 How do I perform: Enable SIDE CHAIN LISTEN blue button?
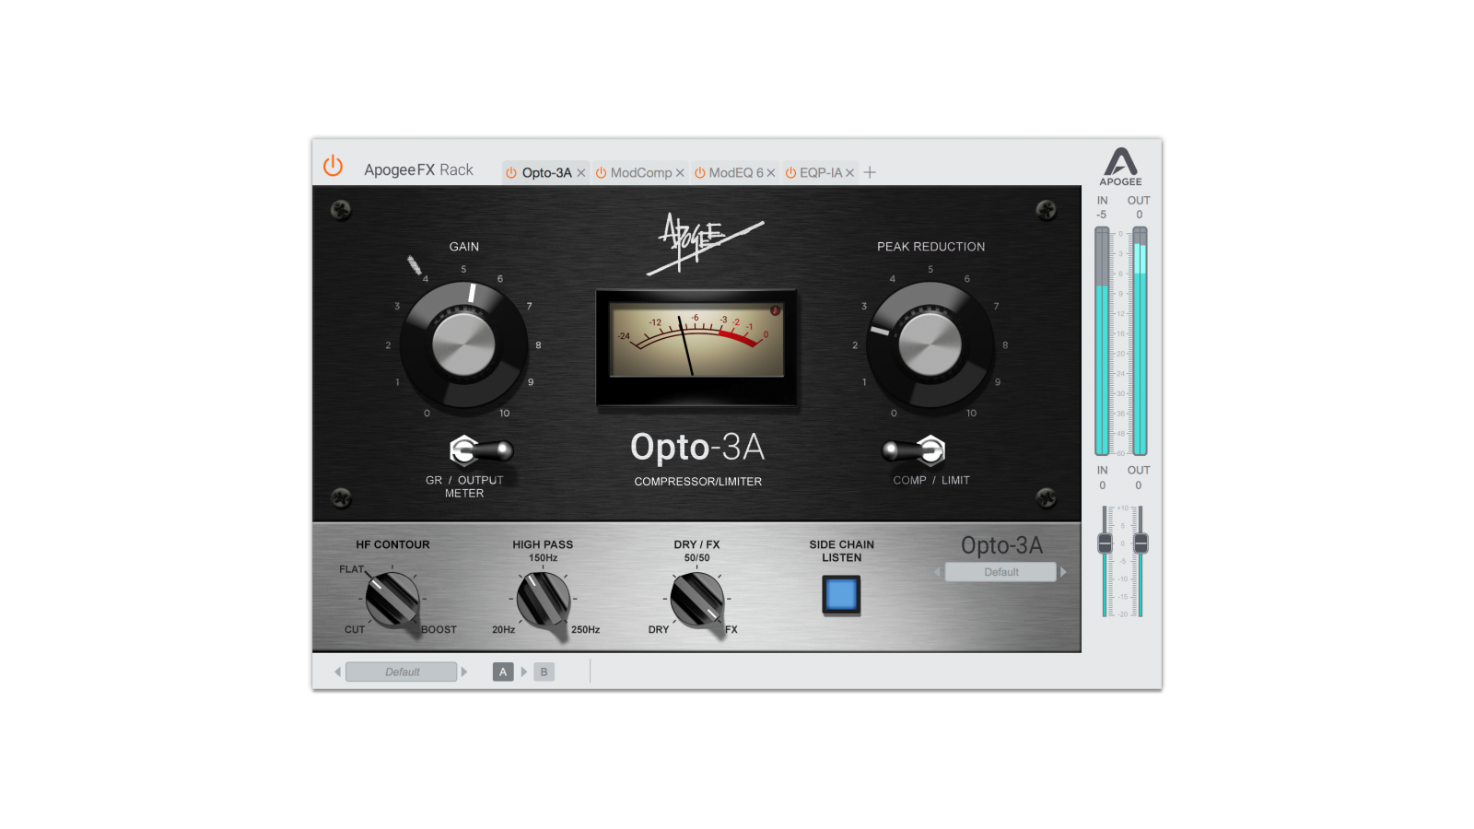point(841,595)
